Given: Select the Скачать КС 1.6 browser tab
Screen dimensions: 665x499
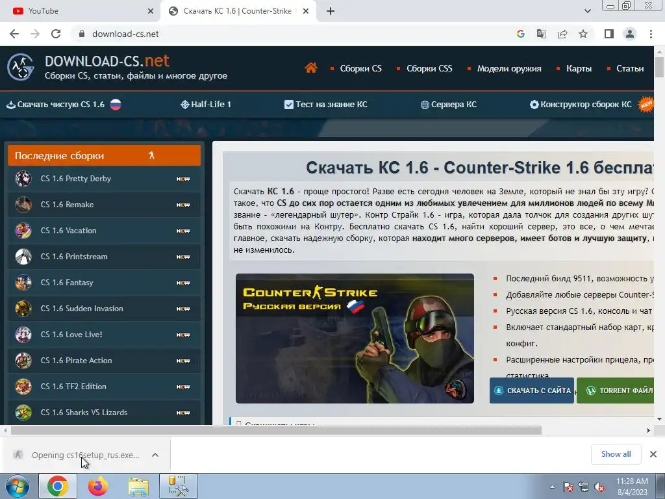Looking at the screenshot, I should pyautogui.click(x=238, y=11).
